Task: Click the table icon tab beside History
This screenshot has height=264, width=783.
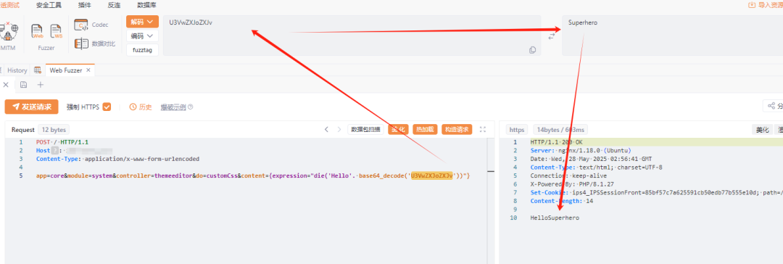Action: point(38,70)
